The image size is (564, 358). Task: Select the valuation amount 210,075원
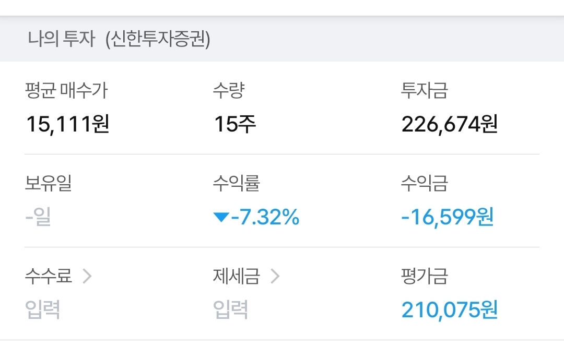449,309
